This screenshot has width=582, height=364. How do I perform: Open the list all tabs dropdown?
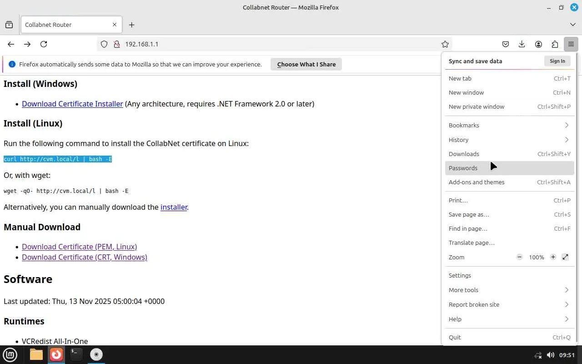click(573, 25)
